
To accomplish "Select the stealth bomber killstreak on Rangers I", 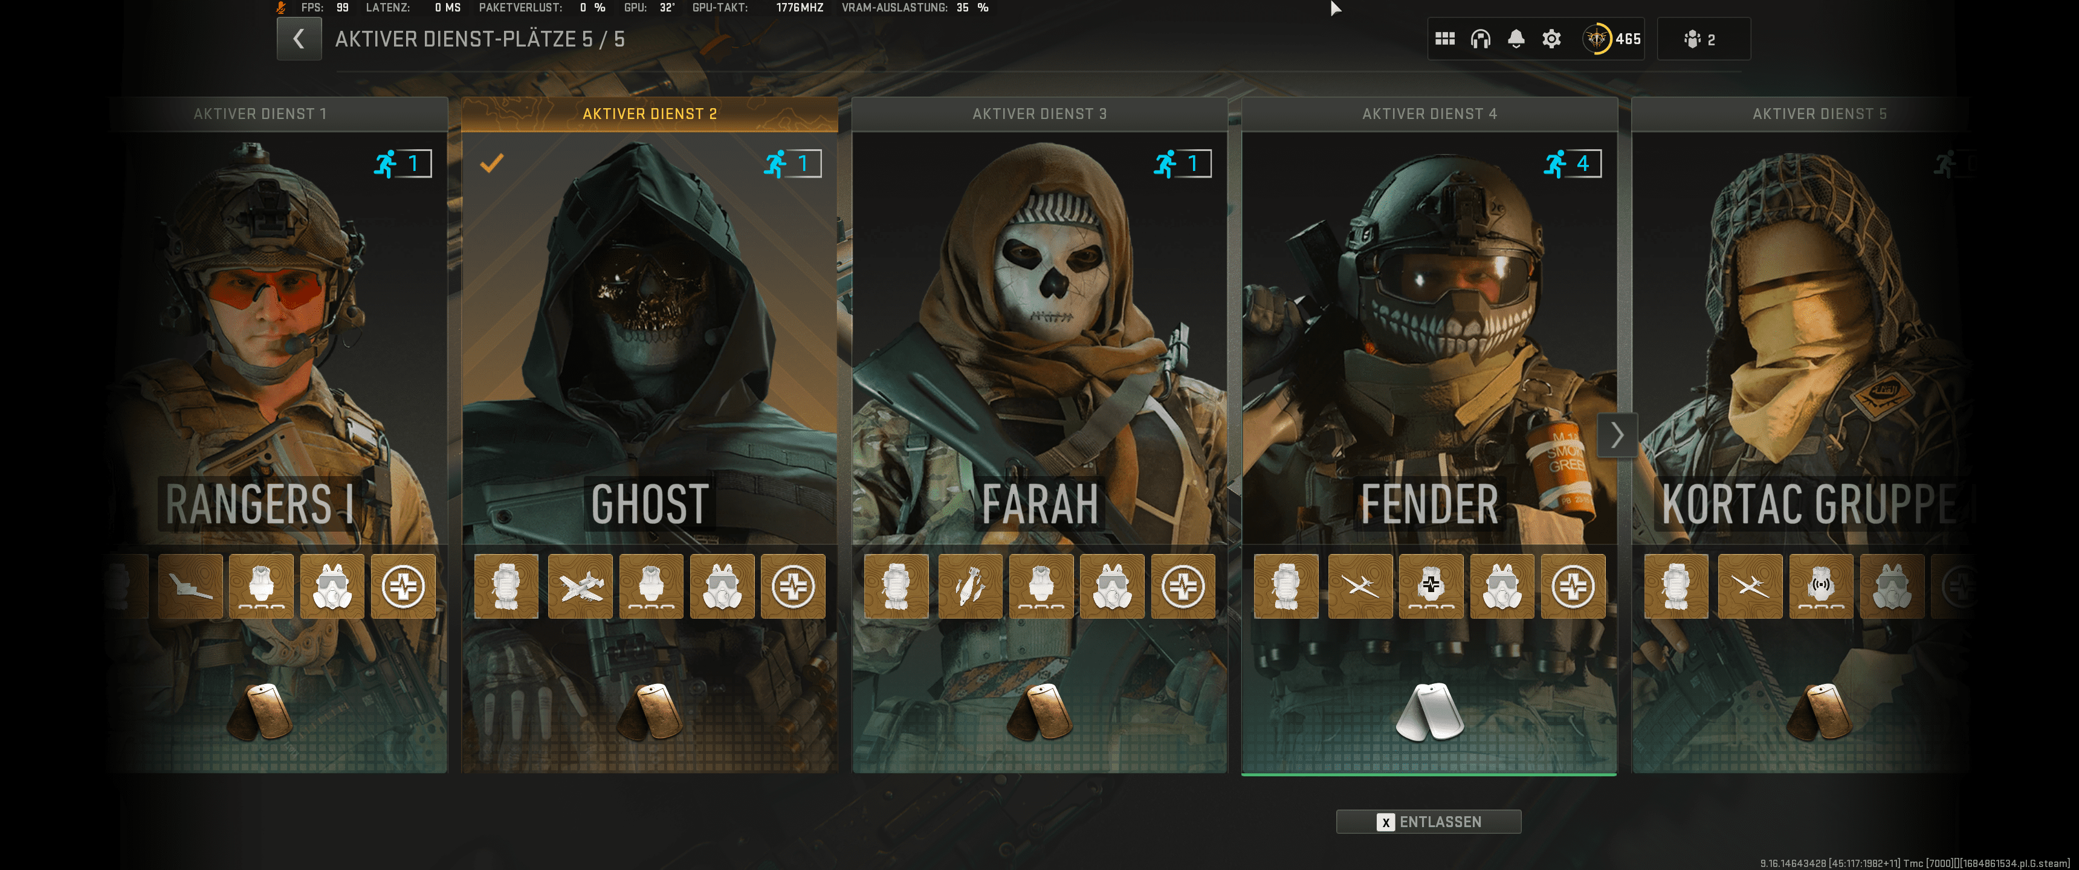I will coord(190,587).
